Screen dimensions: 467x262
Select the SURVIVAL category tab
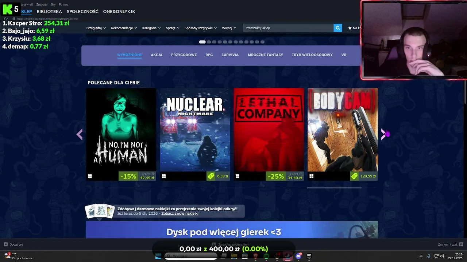230,55
